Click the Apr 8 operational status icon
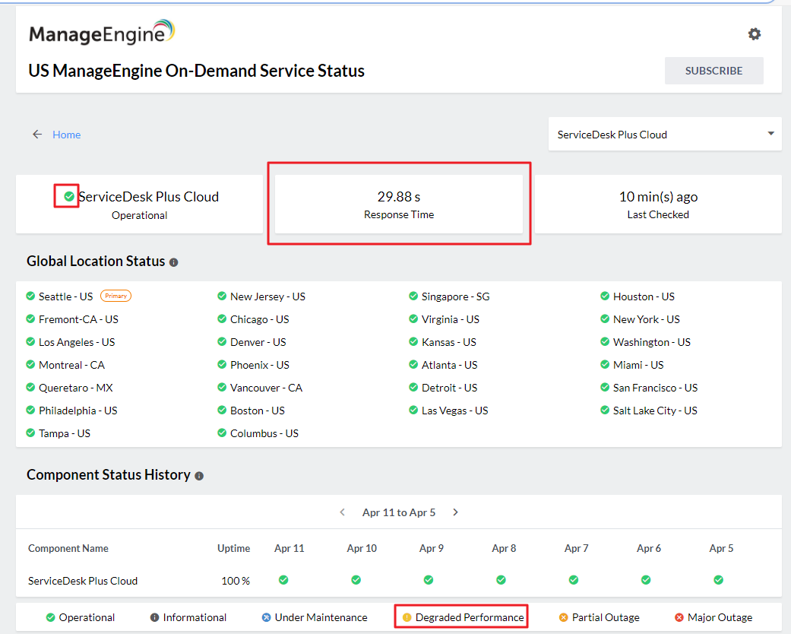 point(501,580)
